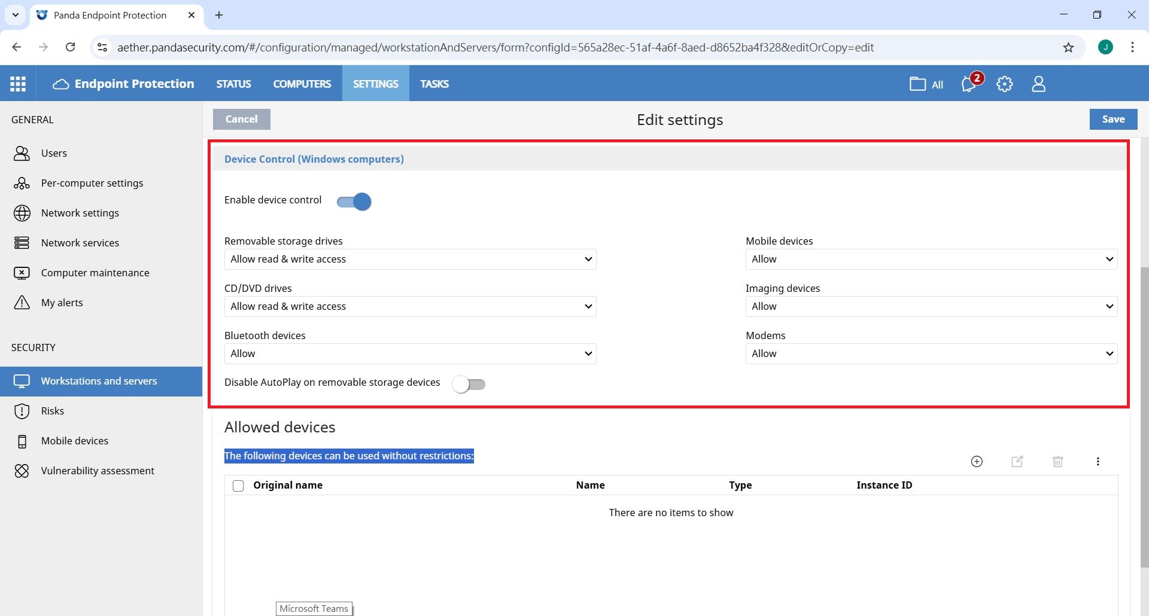Click the edit pencil icon for allowed devices
1149x616 pixels.
pyautogui.click(x=1017, y=461)
